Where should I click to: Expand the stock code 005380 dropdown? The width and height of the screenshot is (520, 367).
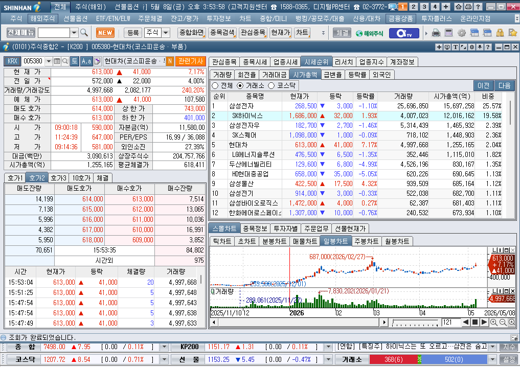pyautogui.click(x=49, y=61)
